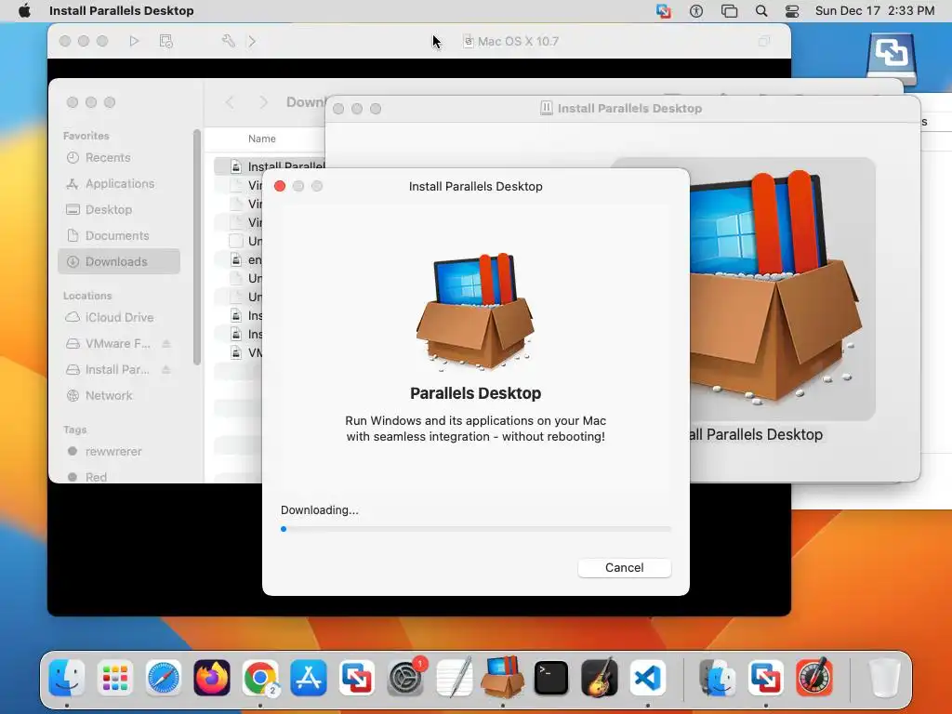Click the Finder sidebar scrollbar
952x714 pixels.
pos(197,247)
